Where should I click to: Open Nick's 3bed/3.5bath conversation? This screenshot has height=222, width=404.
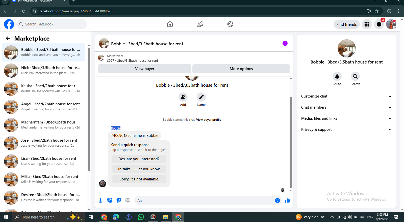coord(43,71)
